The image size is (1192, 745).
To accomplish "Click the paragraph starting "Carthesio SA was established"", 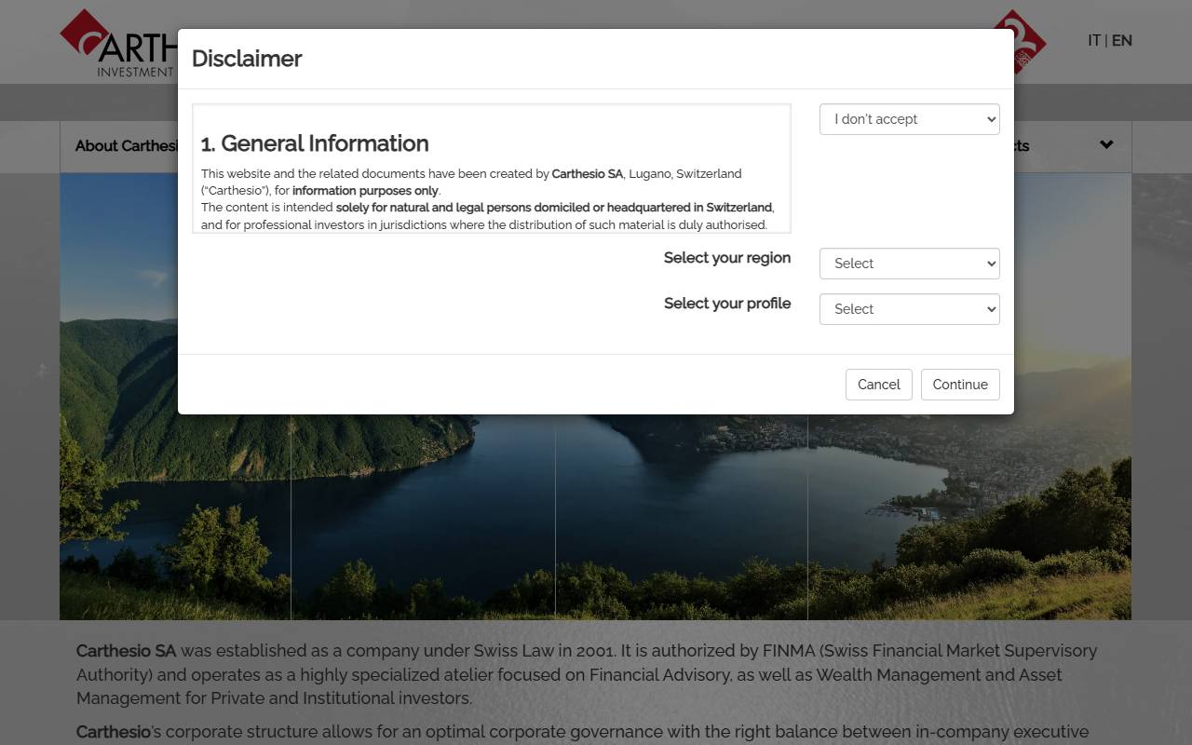I will (587, 674).
